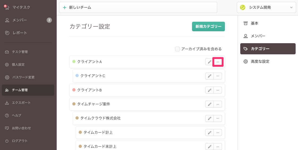Screen dimensions: 298x150
Task: Click the pencil edit icon for クライアントB
Action: 210,90
